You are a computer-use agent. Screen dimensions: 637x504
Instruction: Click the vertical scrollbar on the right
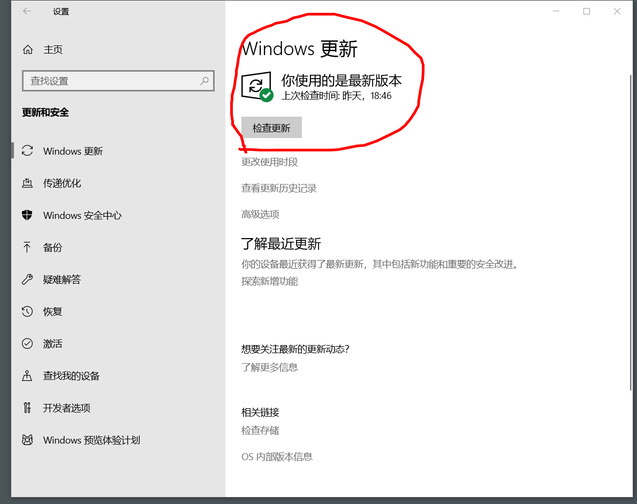pos(631,232)
